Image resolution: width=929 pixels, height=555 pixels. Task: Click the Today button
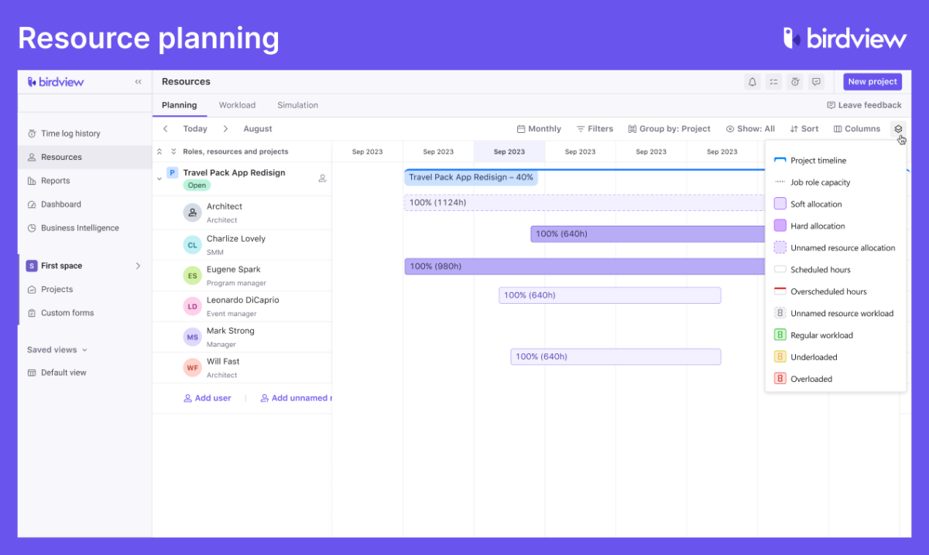(195, 129)
